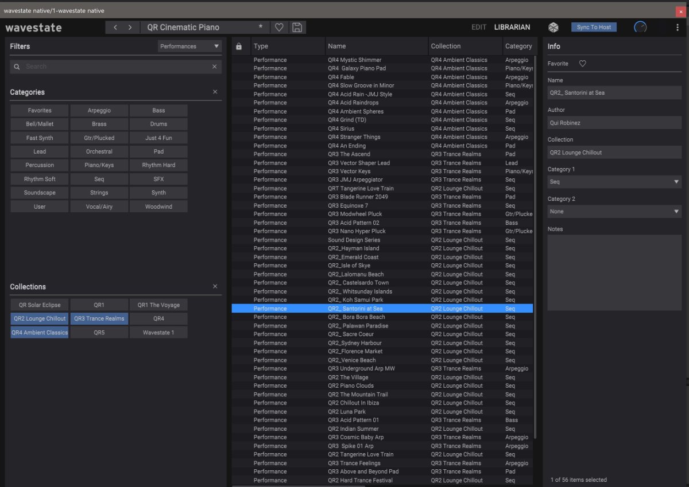
Task: Toggle Vocal/Airy category filter
Action: point(99,207)
